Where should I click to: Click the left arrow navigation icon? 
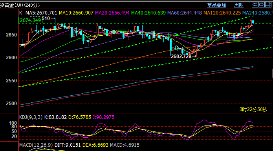click(255, 5)
